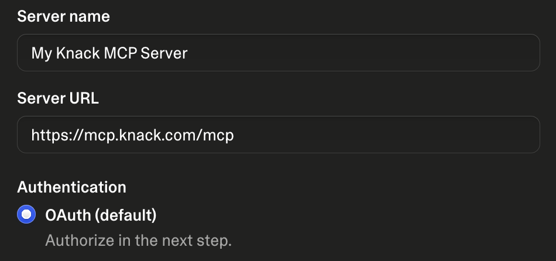The height and width of the screenshot is (261, 556).
Task: Focus the Server URL input field
Action: pyautogui.click(x=279, y=135)
